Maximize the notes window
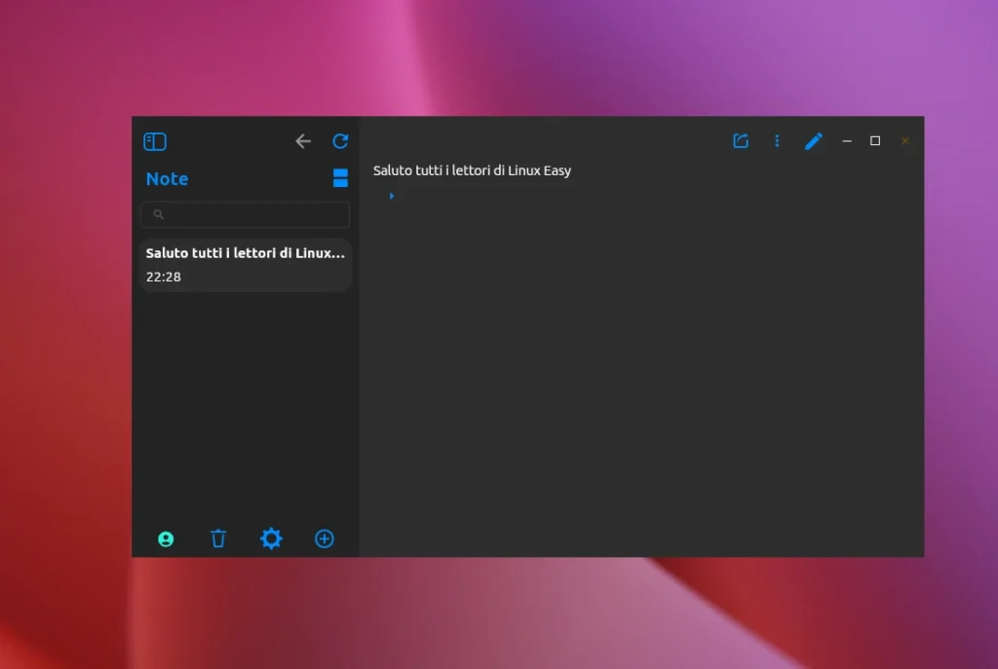Viewport: 998px width, 669px height. [x=875, y=141]
